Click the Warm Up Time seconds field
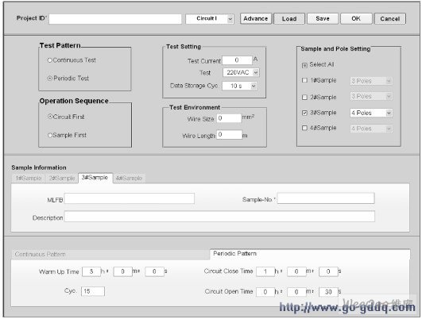The height and width of the screenshot is (319, 422). click(x=154, y=271)
